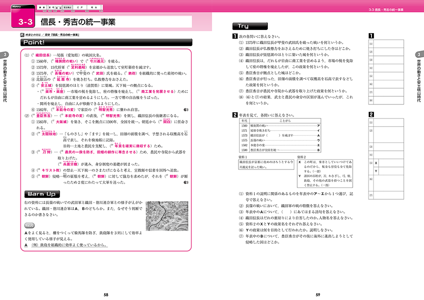This screenshot has height=300, width=424.
Task: Click the 江戸 era on the timeline strip
Action: point(79,8)
